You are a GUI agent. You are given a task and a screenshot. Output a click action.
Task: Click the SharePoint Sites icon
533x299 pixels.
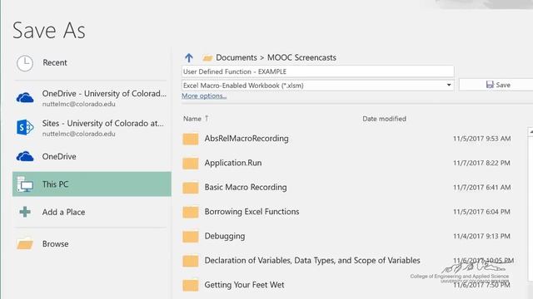tap(25, 127)
